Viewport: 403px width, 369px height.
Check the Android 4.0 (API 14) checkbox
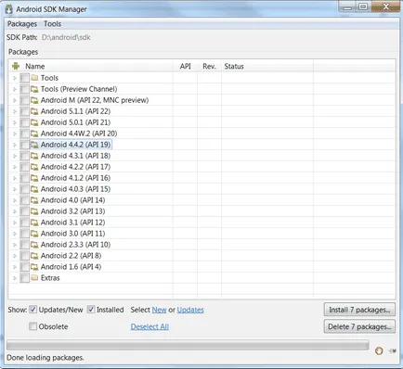(x=24, y=200)
